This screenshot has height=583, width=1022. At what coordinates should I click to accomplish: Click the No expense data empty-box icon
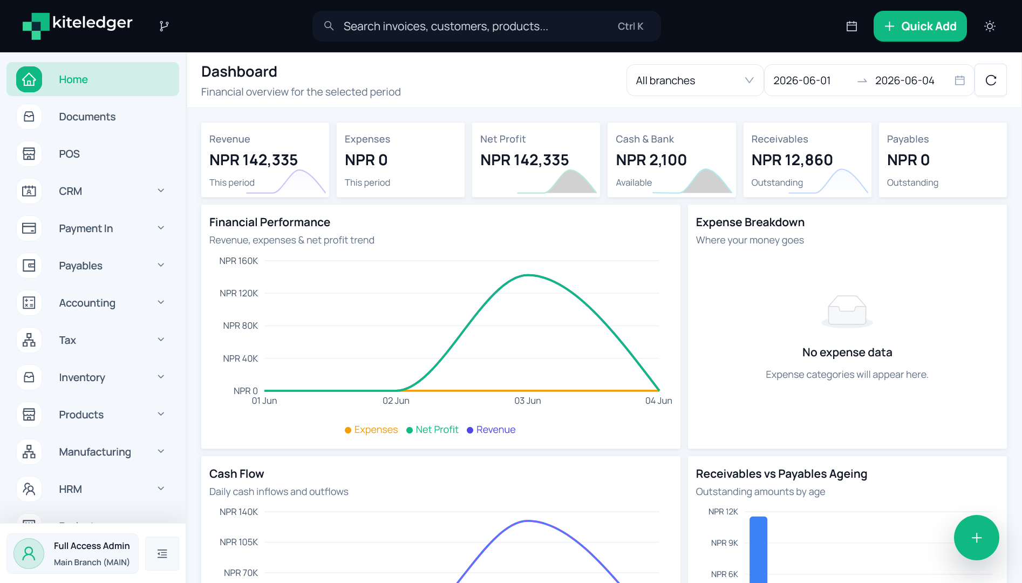[847, 312]
